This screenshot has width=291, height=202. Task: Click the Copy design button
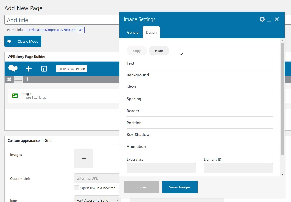click(x=137, y=51)
